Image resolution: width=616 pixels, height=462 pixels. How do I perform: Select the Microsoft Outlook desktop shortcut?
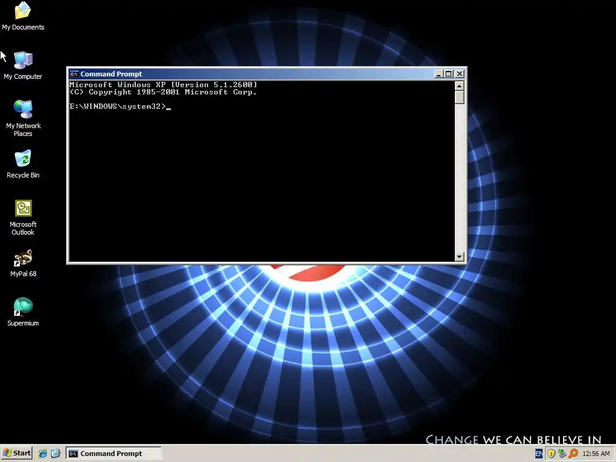(23, 217)
